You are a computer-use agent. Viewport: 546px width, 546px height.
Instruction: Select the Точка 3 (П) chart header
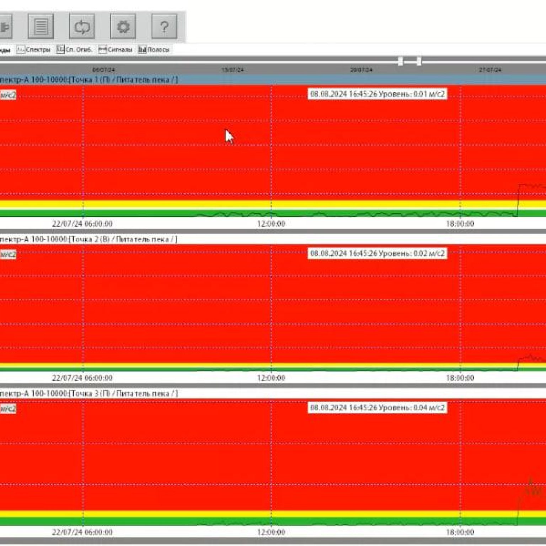89,394
